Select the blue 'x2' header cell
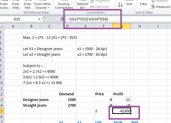The height and width of the screenshot is (123, 171). pyautogui.click(x=85, y=122)
